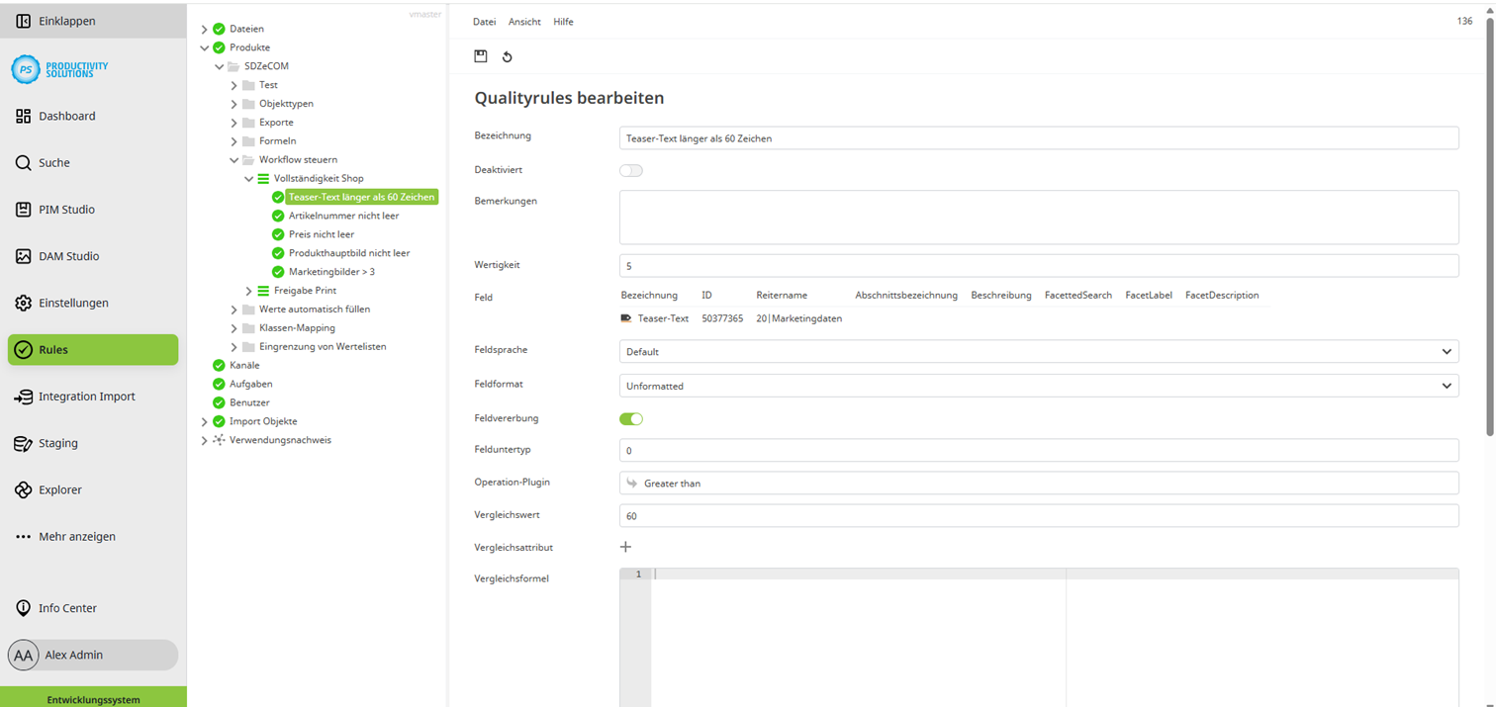Click the undo/reset arrow icon
The height and width of the screenshot is (707, 1496).
508,57
